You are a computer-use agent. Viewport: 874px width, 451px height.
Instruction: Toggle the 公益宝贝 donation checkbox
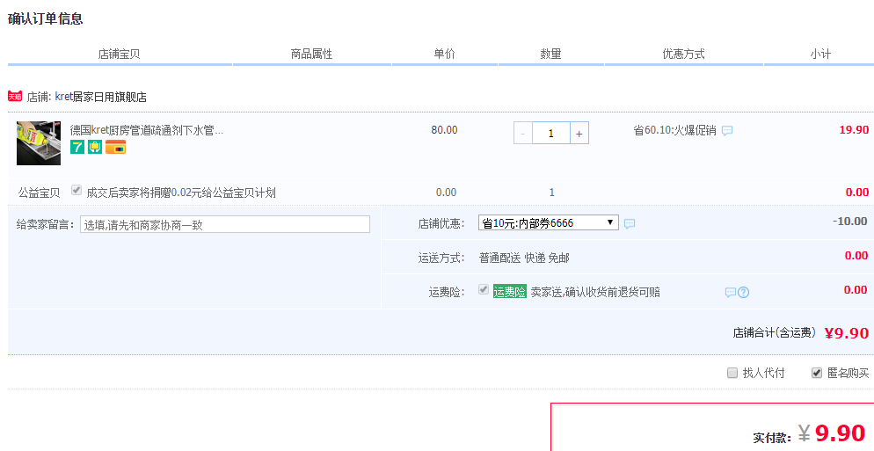(x=76, y=190)
